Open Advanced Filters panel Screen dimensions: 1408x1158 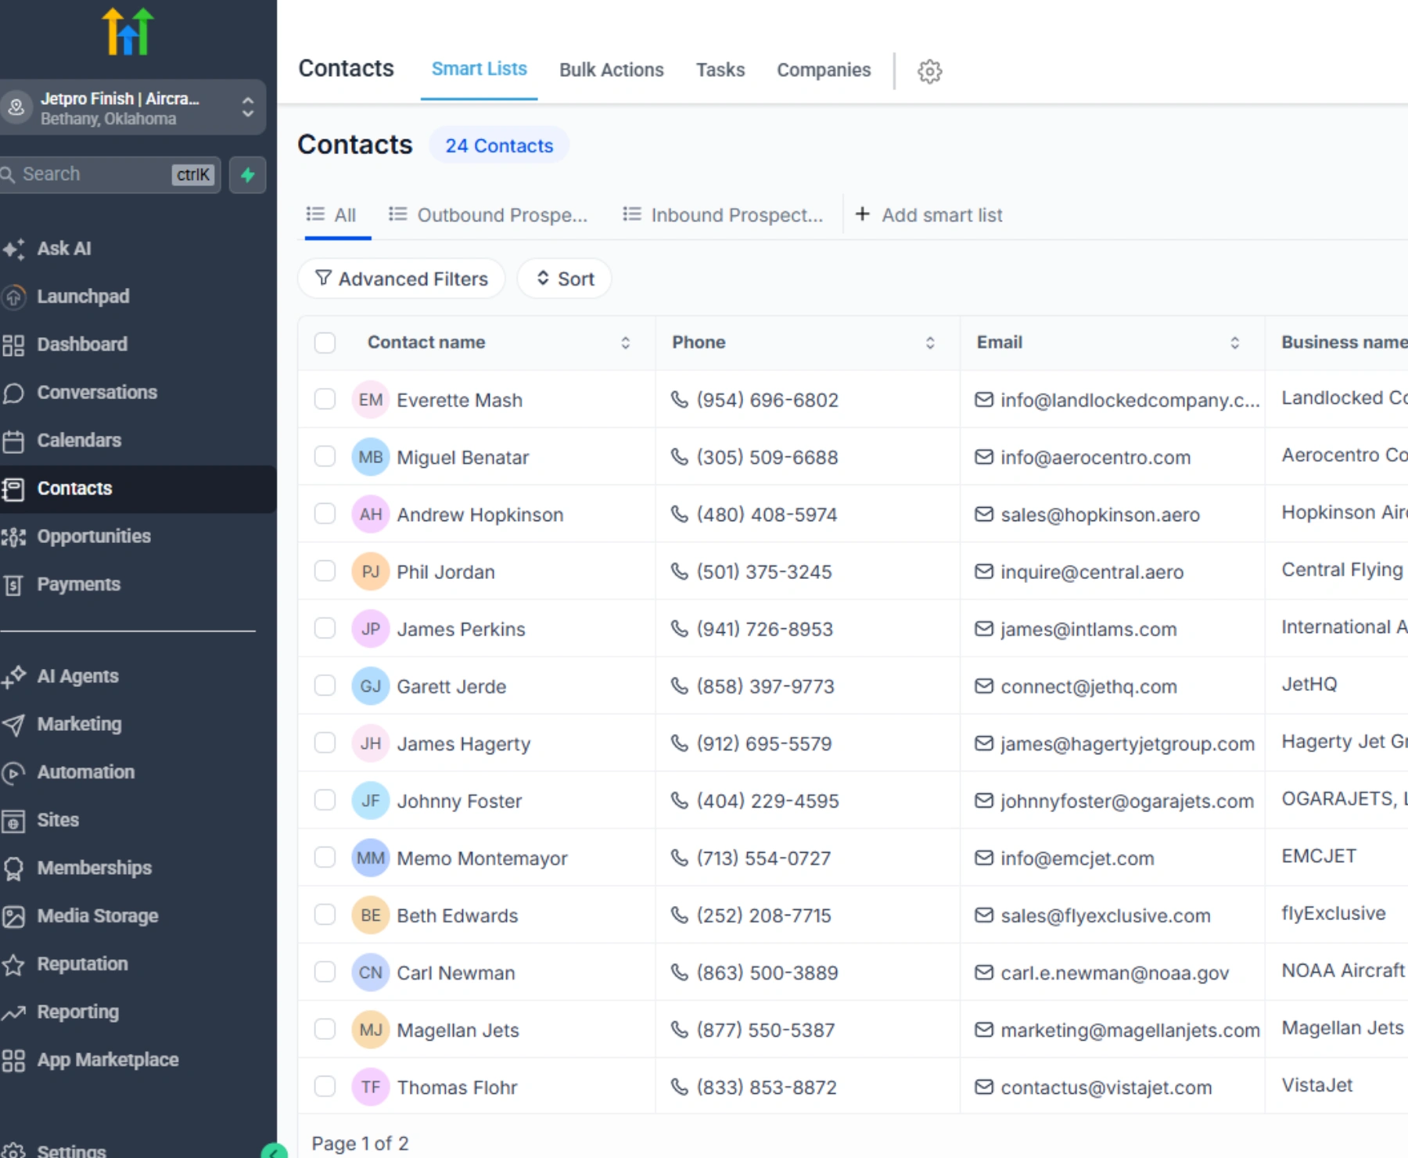pos(401,279)
